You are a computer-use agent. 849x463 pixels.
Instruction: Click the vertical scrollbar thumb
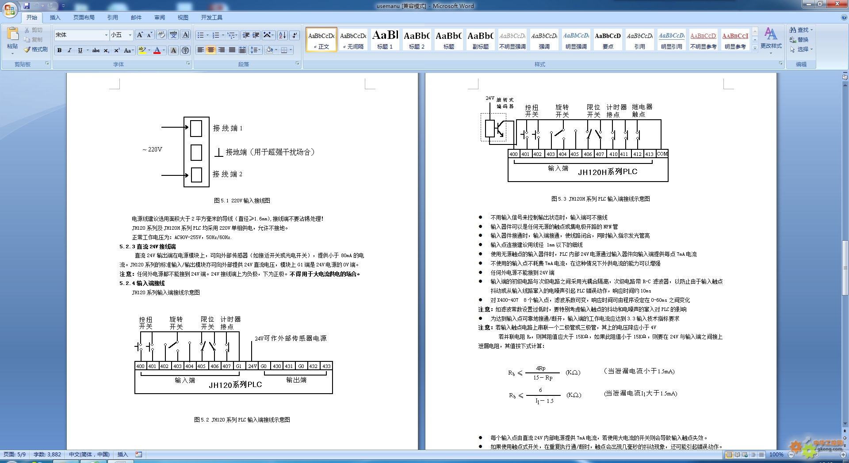[x=845, y=268]
